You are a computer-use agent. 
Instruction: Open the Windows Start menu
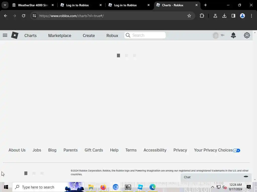(6, 187)
